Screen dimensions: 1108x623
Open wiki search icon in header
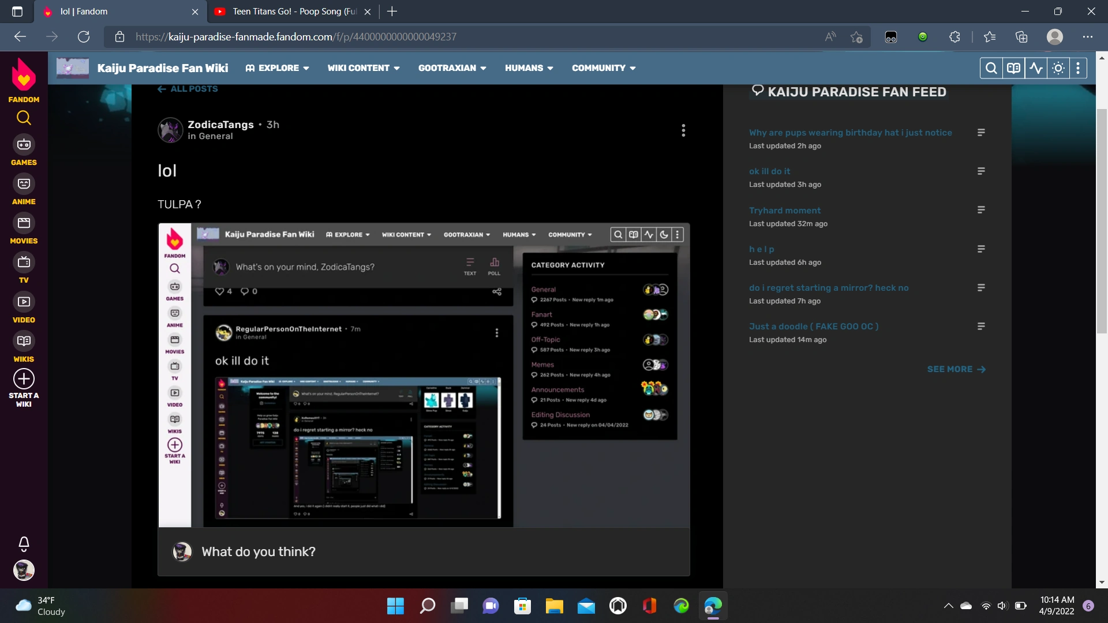pyautogui.click(x=991, y=68)
